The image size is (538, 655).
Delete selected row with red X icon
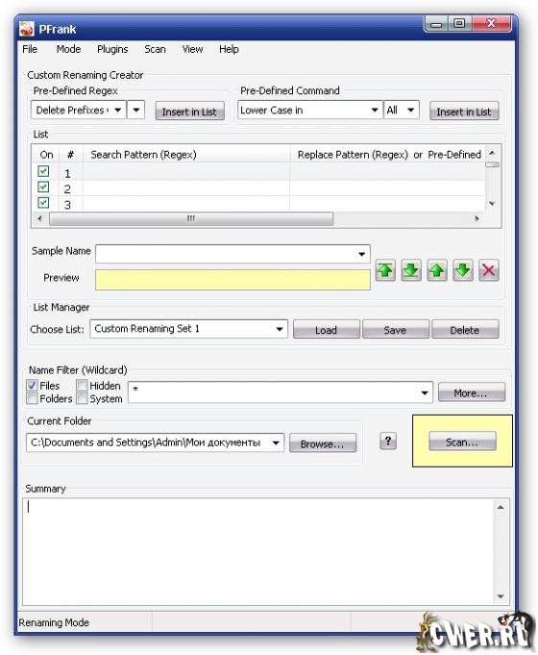click(488, 270)
